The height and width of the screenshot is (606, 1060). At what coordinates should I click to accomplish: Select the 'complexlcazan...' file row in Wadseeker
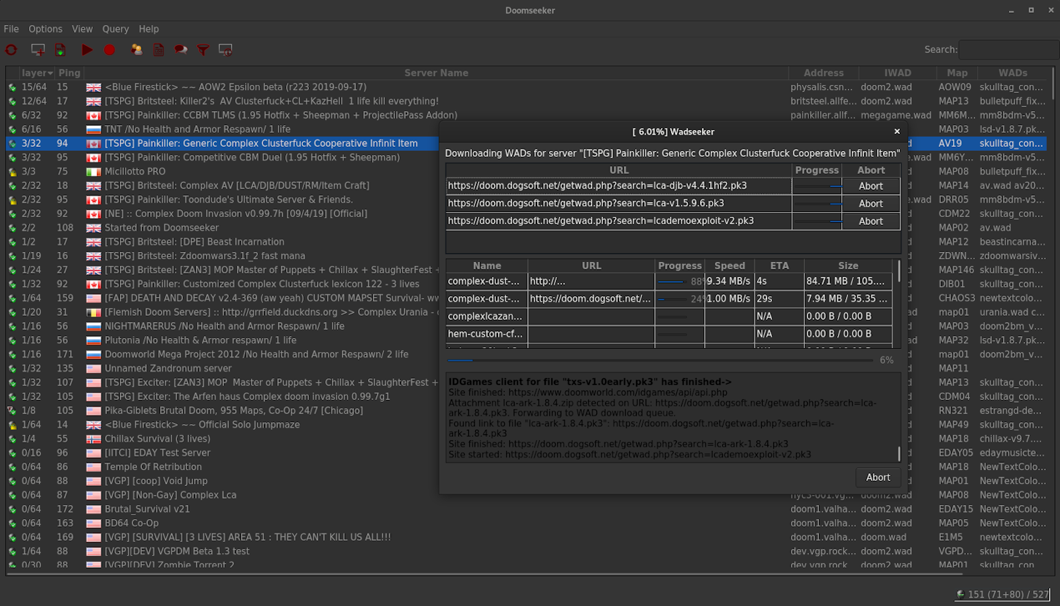pyautogui.click(x=670, y=316)
